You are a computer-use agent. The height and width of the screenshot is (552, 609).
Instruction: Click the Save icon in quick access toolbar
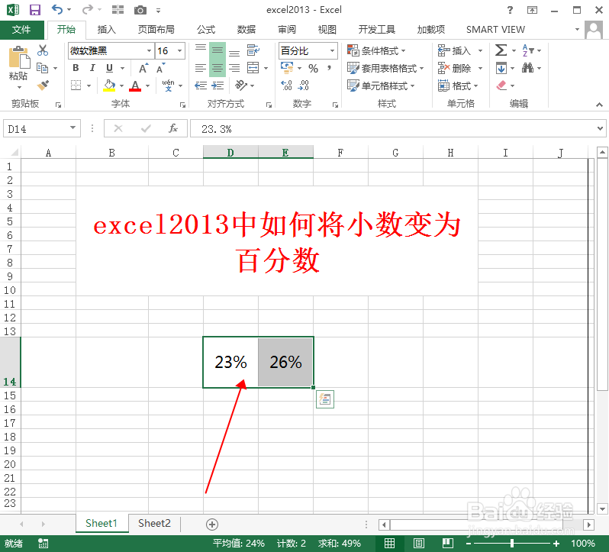(35, 10)
